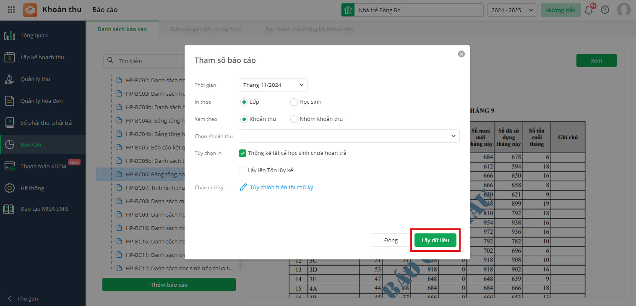The image size is (636, 306).
Task: Enable the Lấy lên Tồn lũy kế checkbox
Action: pos(242,170)
